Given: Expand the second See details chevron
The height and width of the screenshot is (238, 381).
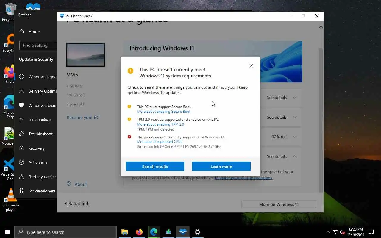Looking at the screenshot, I should pyautogui.click(x=295, y=117).
